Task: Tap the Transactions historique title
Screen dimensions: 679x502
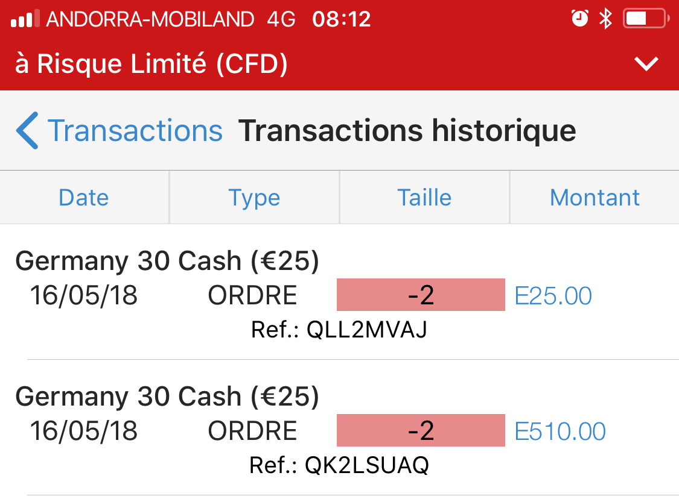Action: [407, 131]
